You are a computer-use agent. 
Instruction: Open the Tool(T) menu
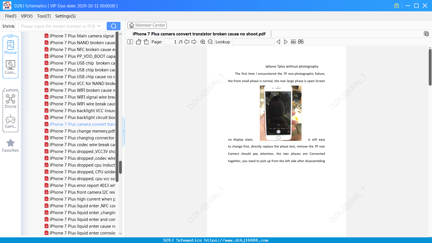click(x=44, y=16)
